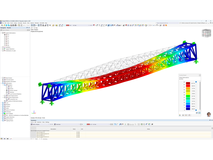
Task: Collapse the Global Deformations tree node
Action: tap(1, 33)
